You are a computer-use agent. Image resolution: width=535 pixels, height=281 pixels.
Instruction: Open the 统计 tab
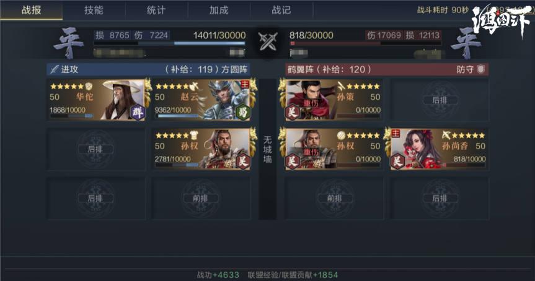click(156, 10)
